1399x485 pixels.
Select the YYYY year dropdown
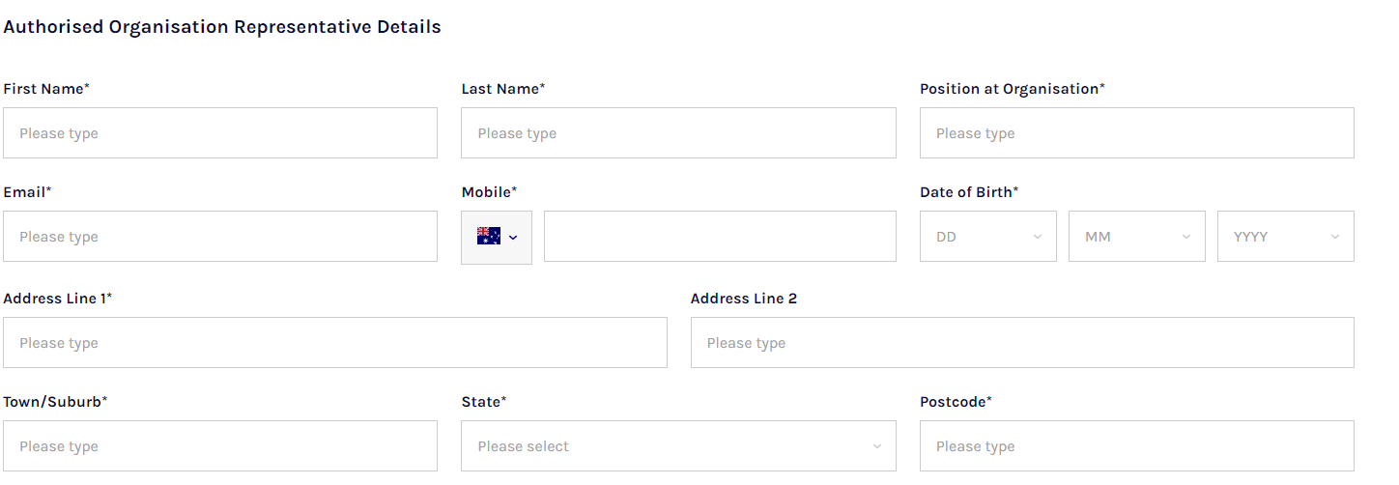click(x=1286, y=237)
